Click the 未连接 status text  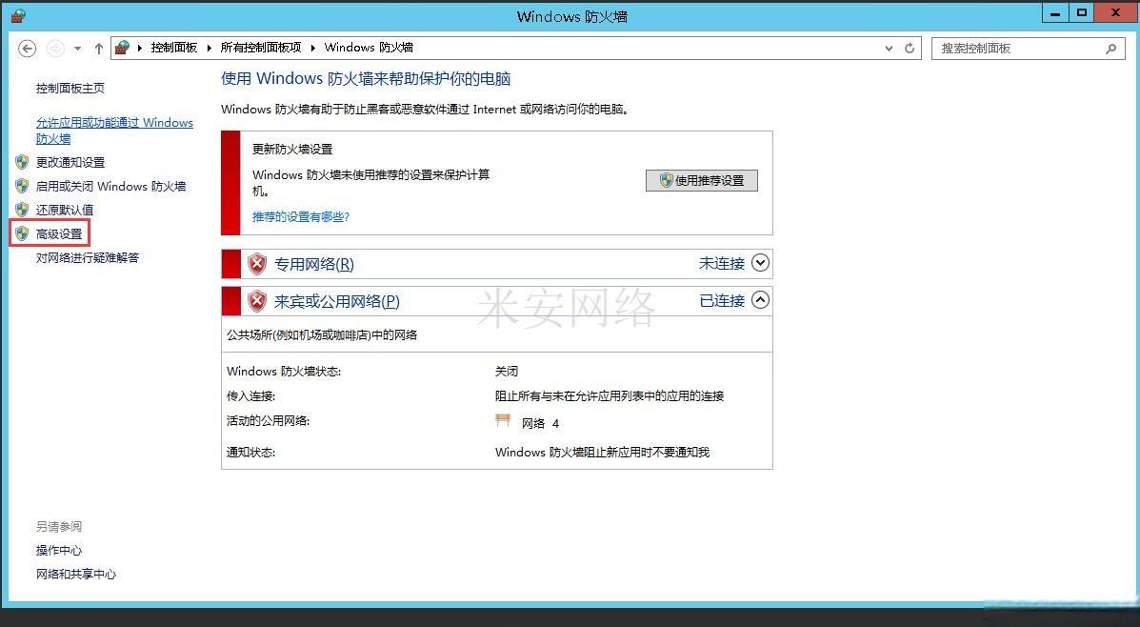pos(722,263)
